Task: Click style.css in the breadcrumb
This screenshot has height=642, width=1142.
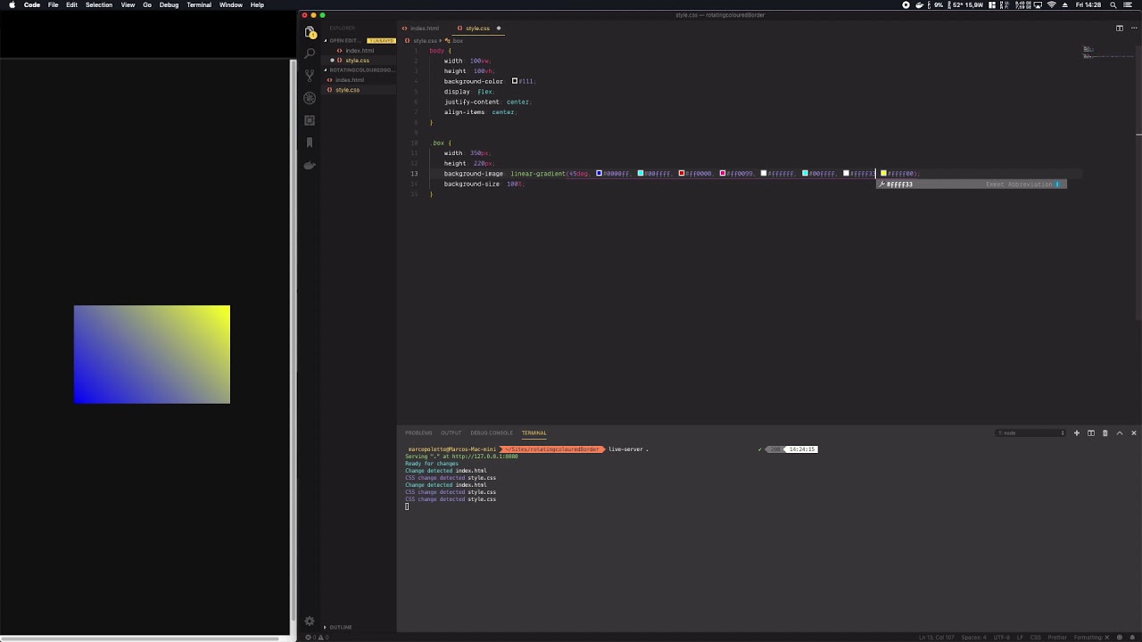Action: pos(424,41)
